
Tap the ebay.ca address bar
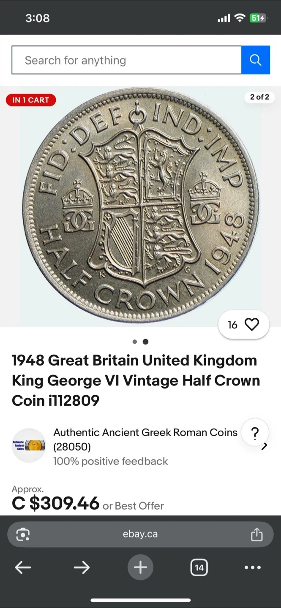140,534
